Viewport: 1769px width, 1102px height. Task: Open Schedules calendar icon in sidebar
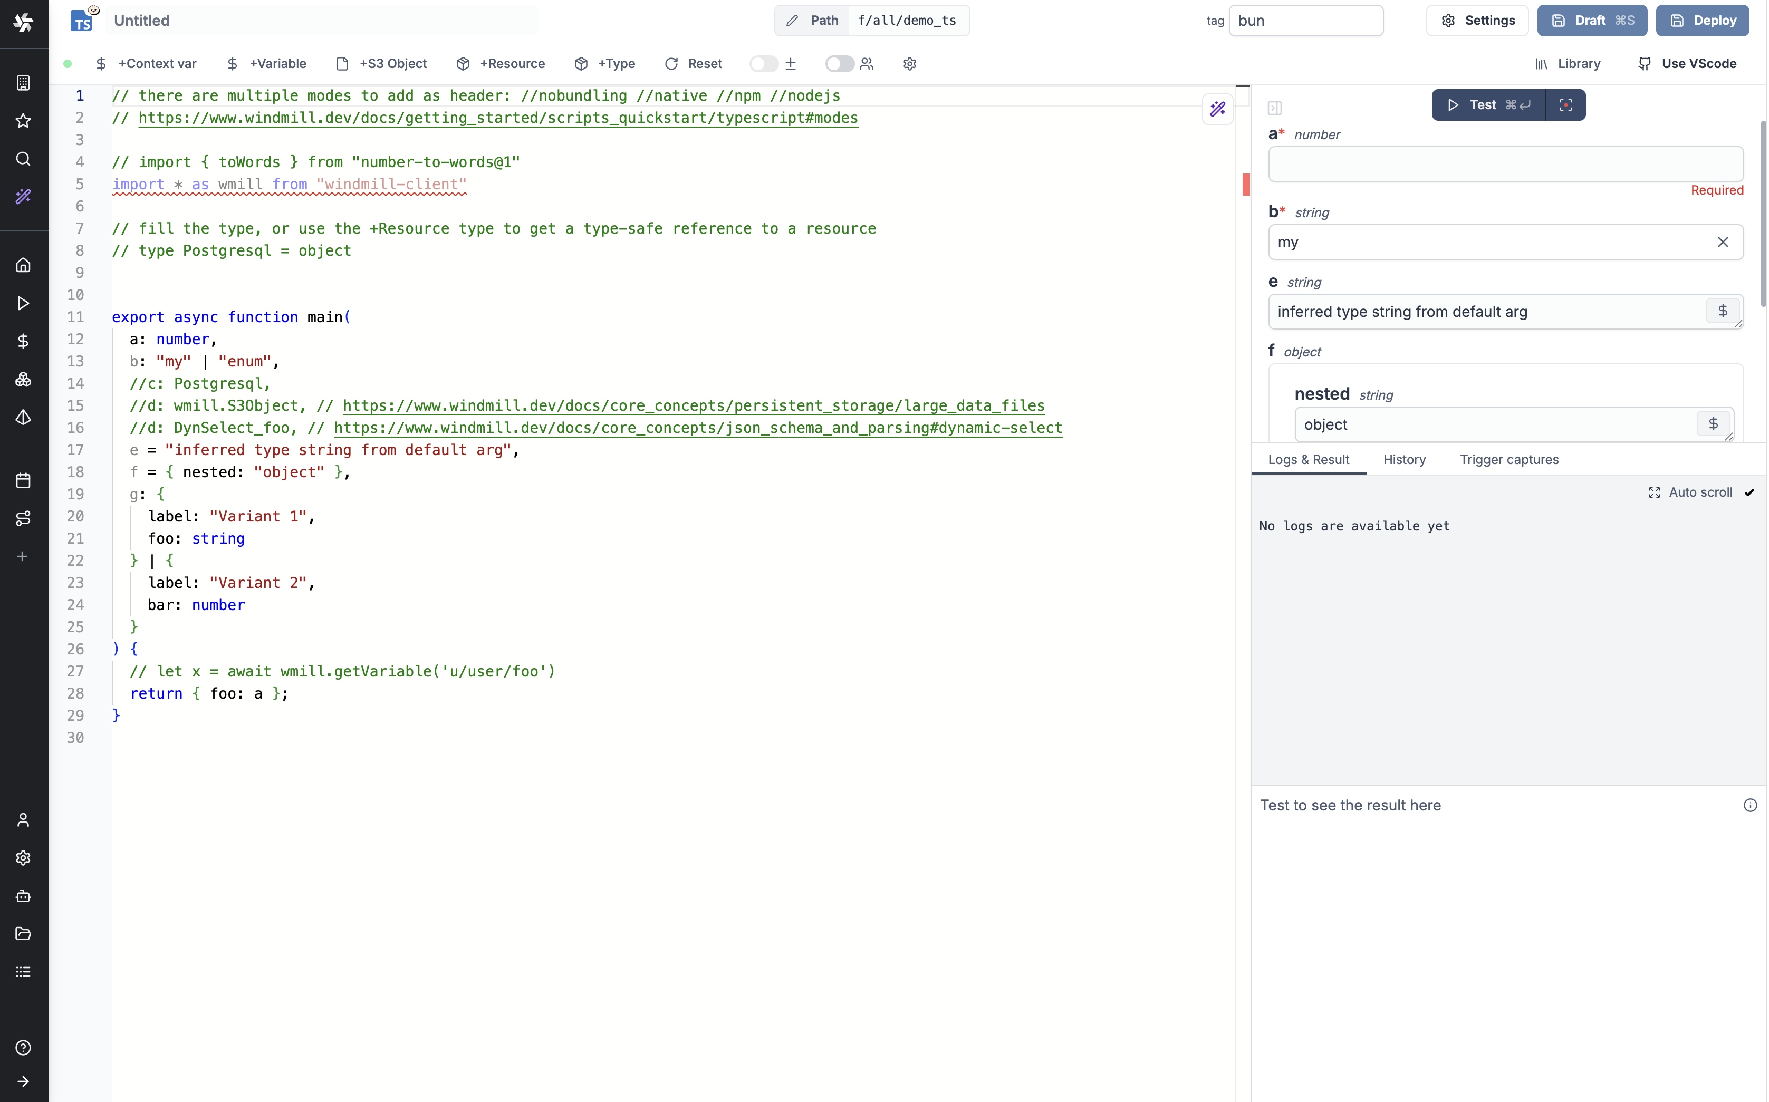23,480
